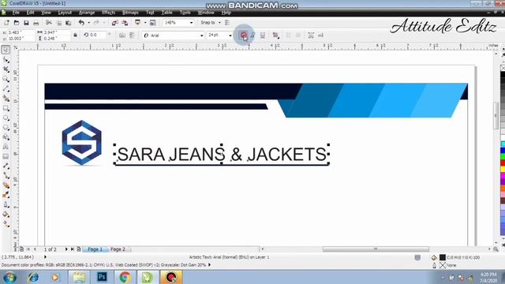Toggle Underline text formatting

tap(263, 35)
